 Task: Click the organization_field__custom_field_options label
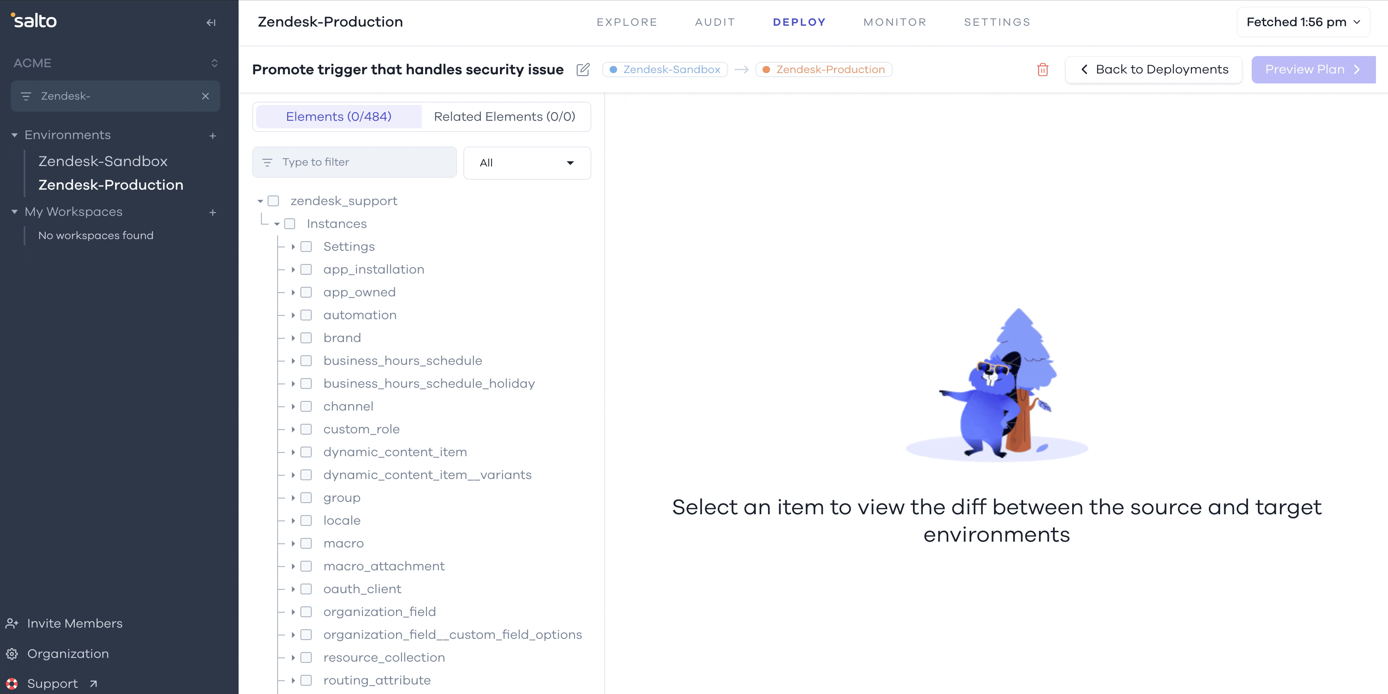(453, 635)
